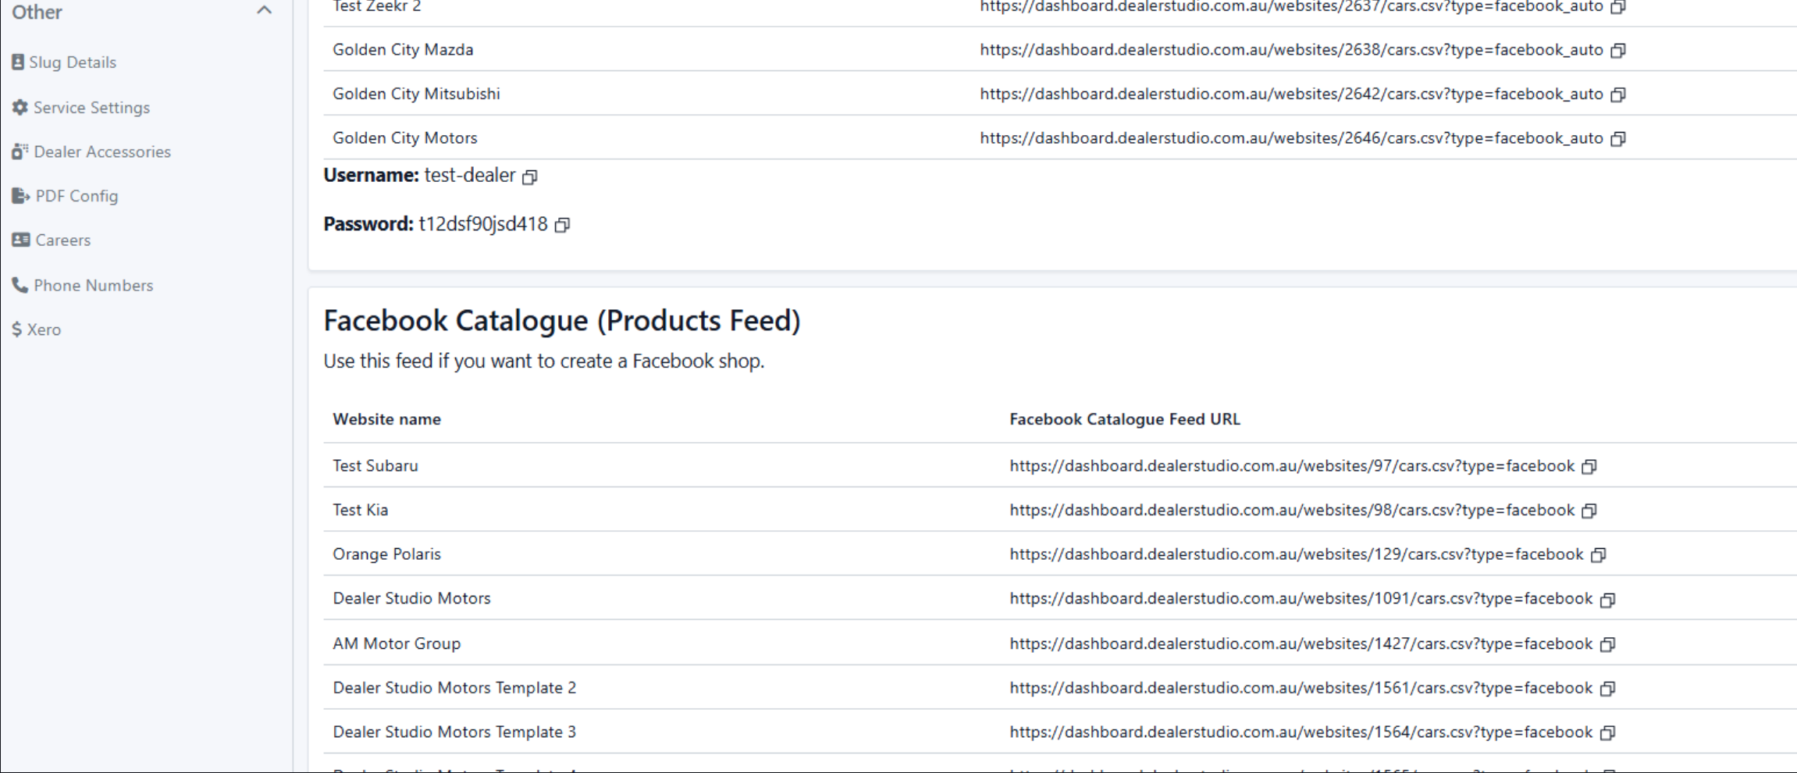Click the Facebook Catalogue Feed URL header
This screenshot has height=773, width=1797.
(x=1124, y=419)
